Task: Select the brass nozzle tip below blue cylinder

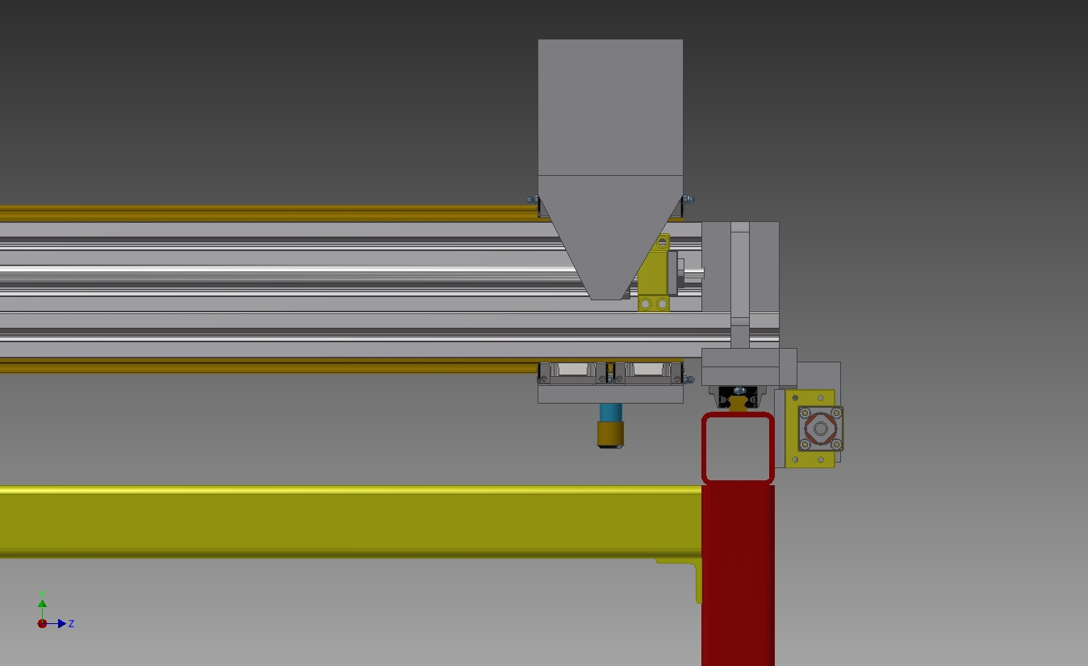Action: (610, 434)
